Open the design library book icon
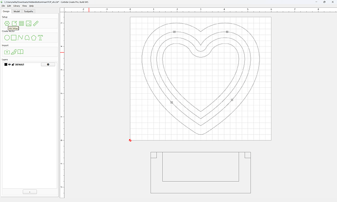 pyautogui.click(x=21, y=52)
